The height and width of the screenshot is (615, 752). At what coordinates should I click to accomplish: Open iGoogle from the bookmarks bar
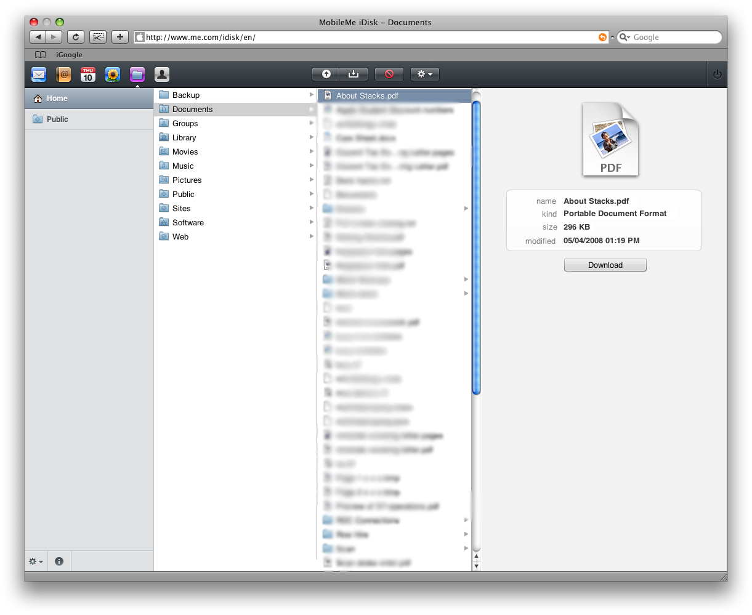pos(68,54)
